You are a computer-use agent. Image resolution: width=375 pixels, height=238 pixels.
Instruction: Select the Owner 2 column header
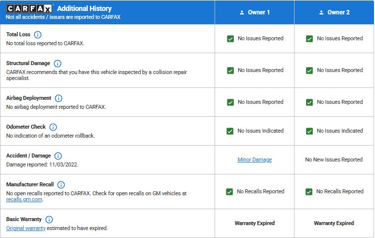pyautogui.click(x=334, y=12)
